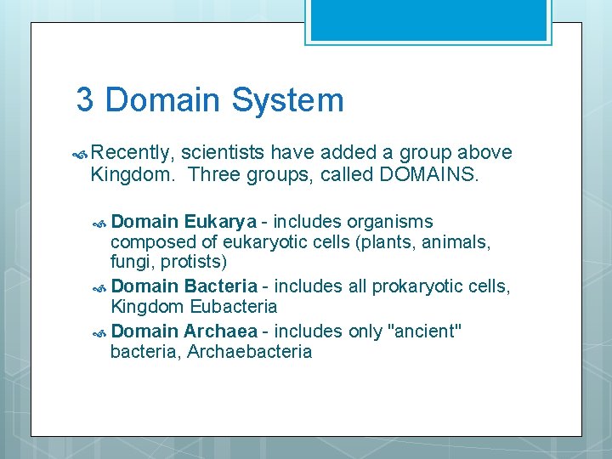Click the bullet beside 'Recently, scientists'
612x459 pixels.
pyautogui.click(x=80, y=155)
